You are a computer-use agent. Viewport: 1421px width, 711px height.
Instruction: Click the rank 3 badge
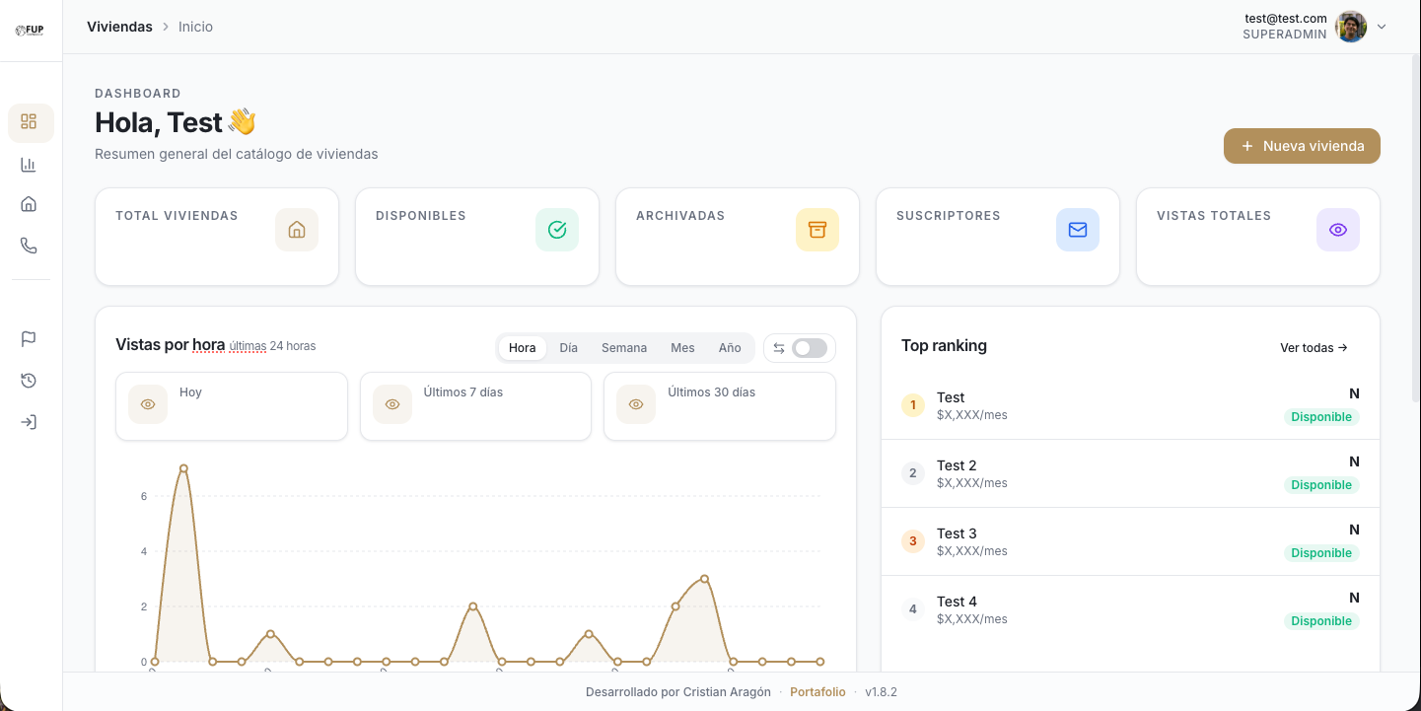[x=913, y=541]
